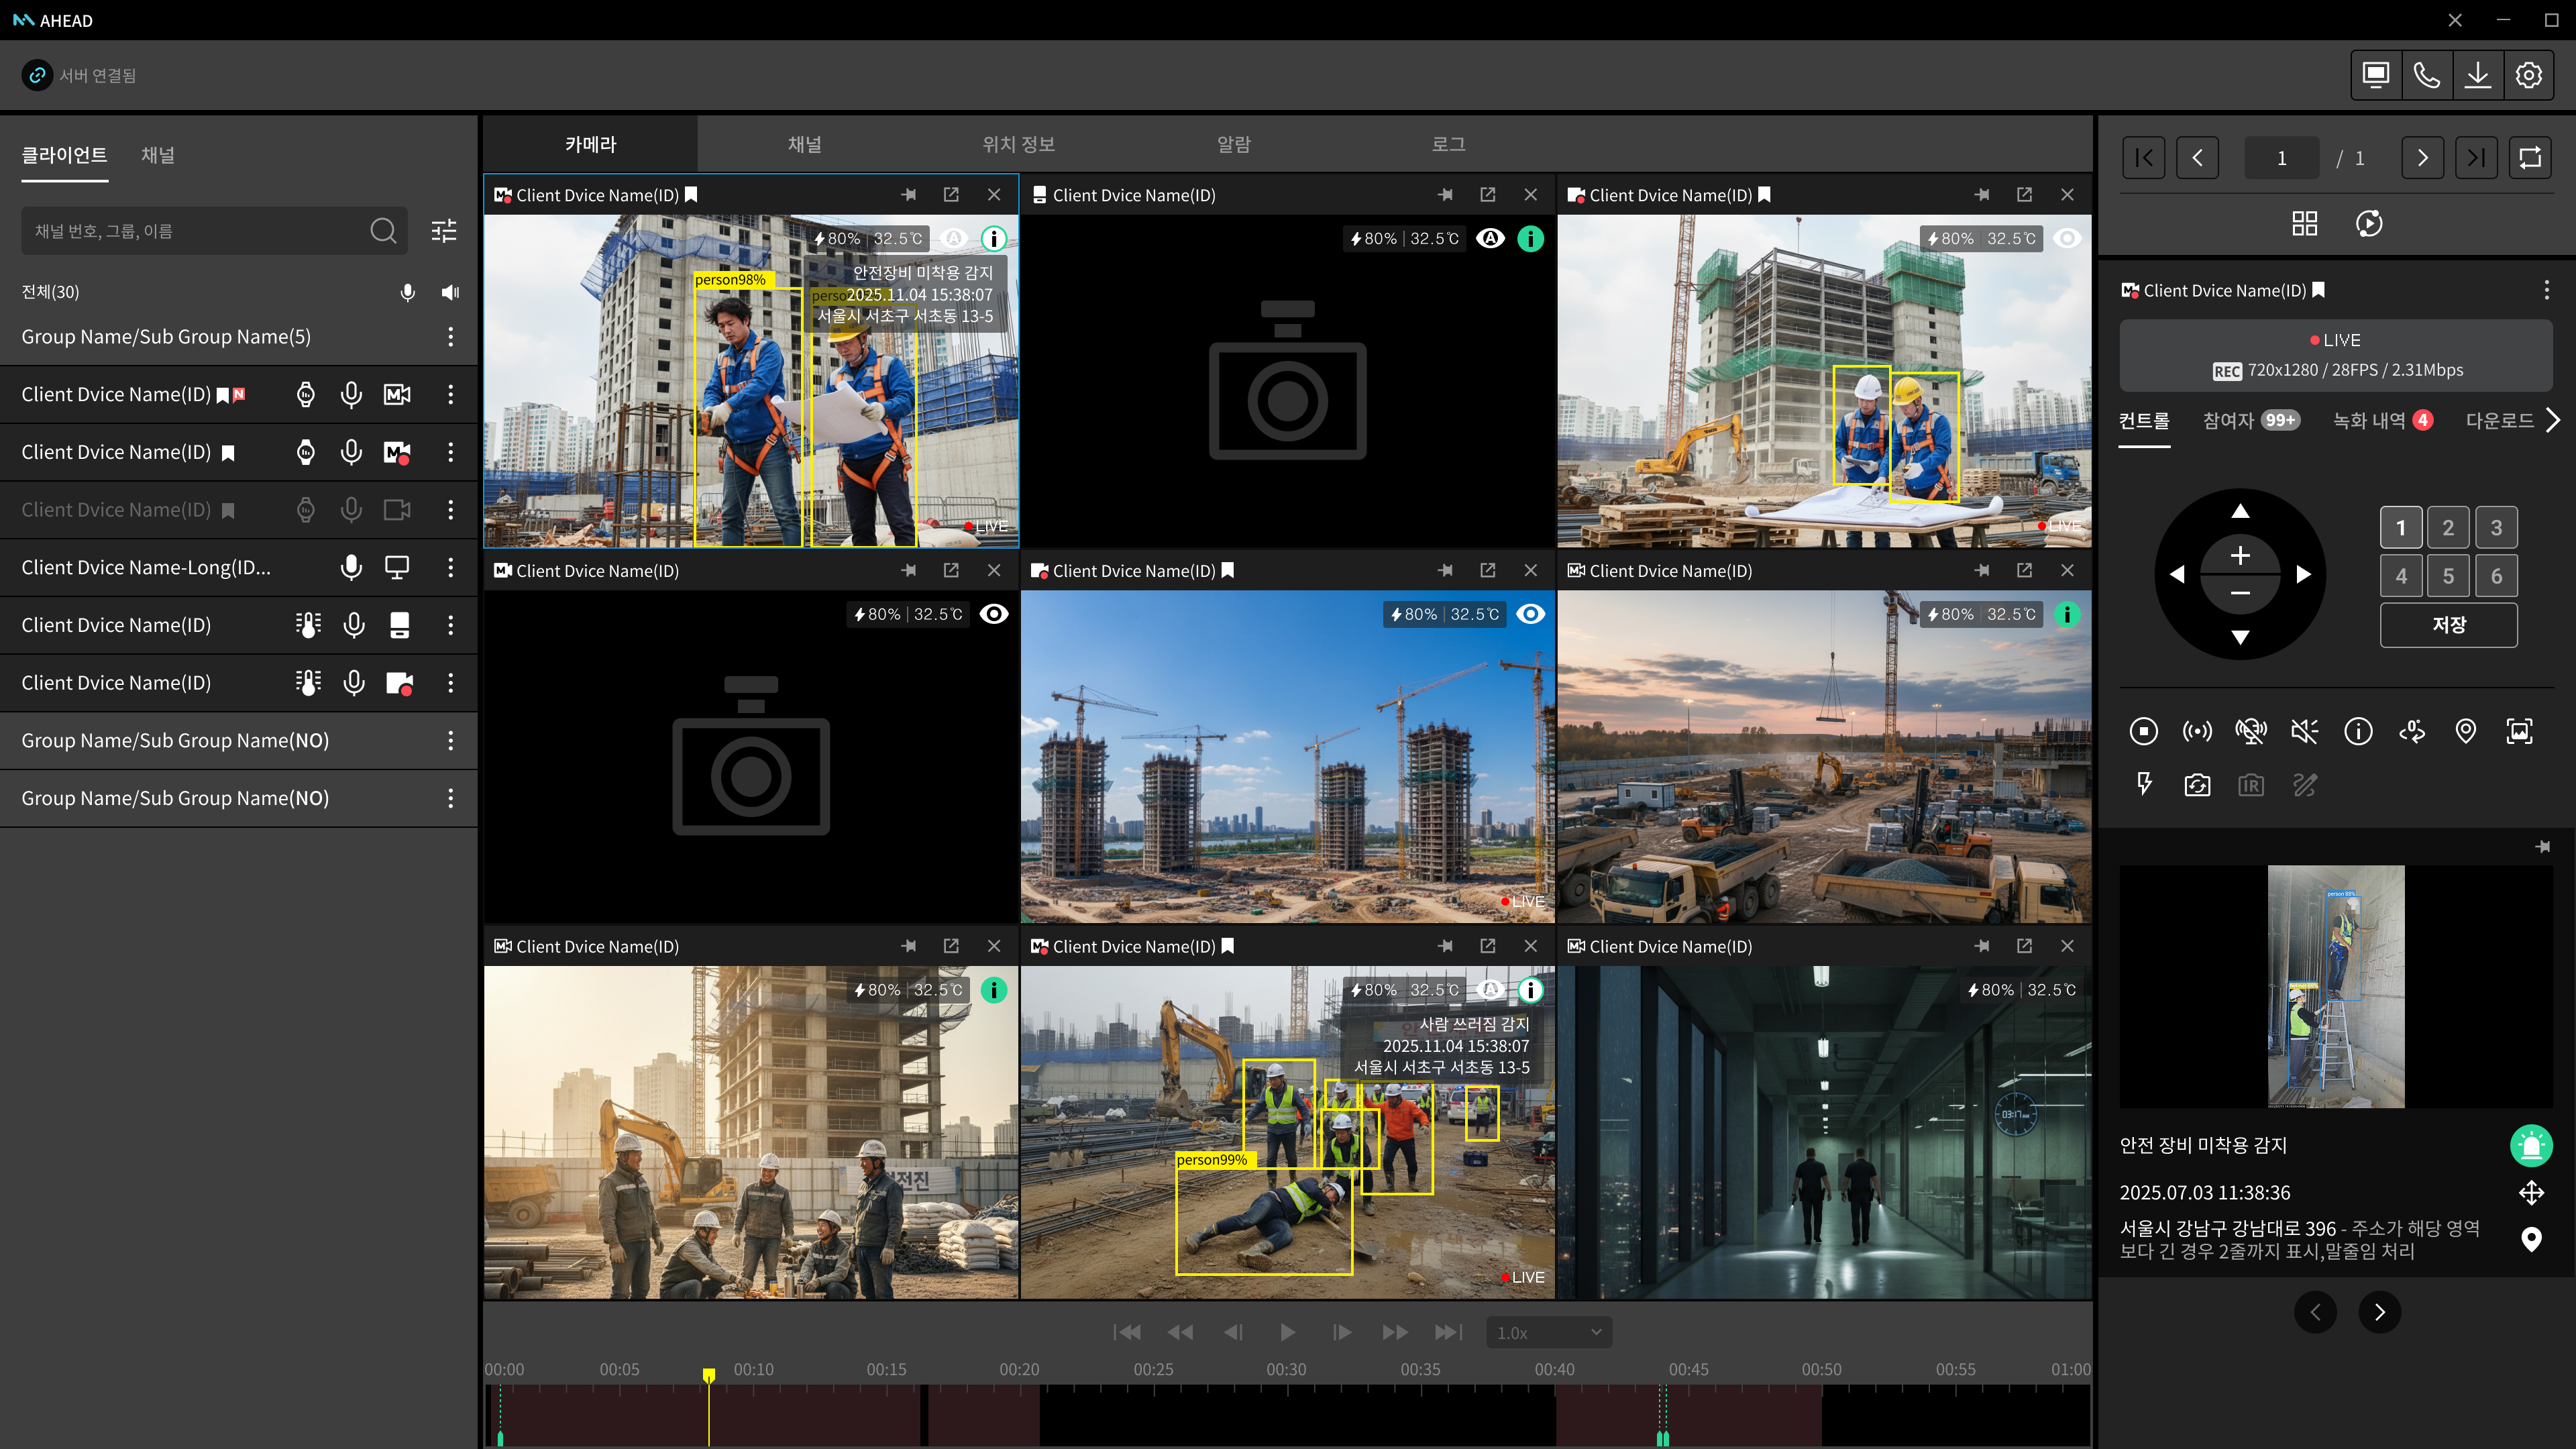
Task: Open the download icon in top toolbar
Action: 2477,75
